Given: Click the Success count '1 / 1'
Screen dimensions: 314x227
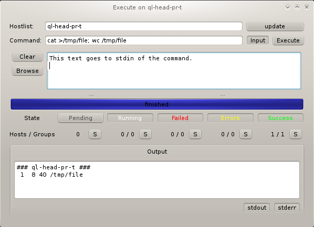Looking at the screenshot, I should 278,134.
